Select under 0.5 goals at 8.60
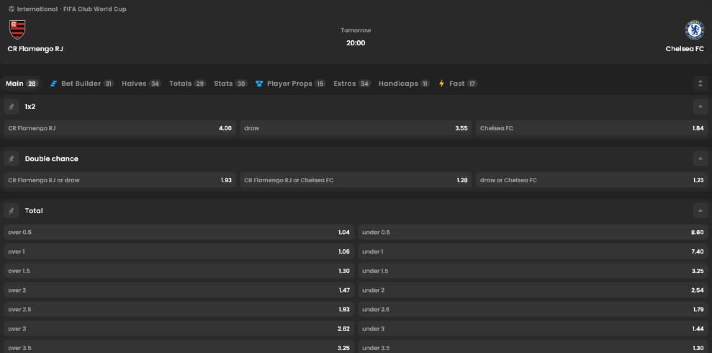Screen dimensions: 712x353 (x=533, y=233)
